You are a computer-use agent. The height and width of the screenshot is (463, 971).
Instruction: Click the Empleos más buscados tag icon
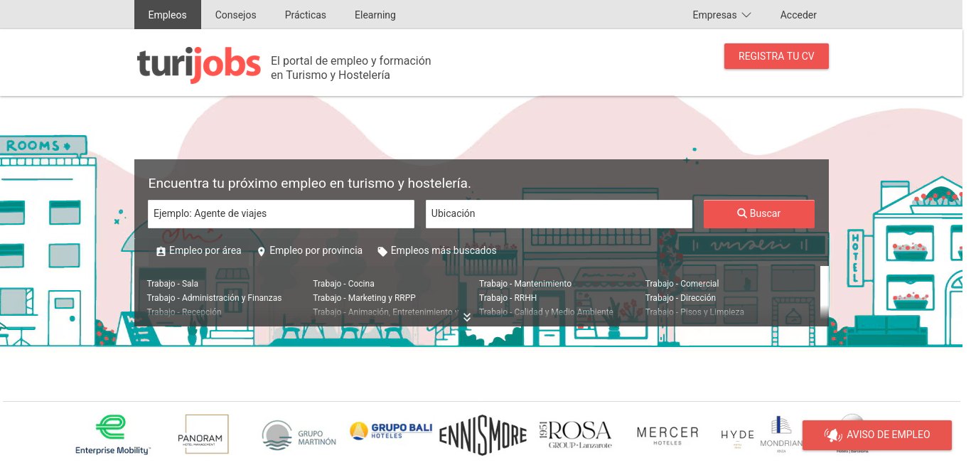(x=382, y=252)
